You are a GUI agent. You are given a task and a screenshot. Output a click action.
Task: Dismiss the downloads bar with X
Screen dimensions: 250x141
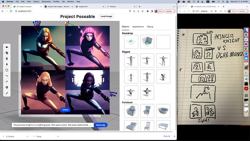[x=174, y=136]
